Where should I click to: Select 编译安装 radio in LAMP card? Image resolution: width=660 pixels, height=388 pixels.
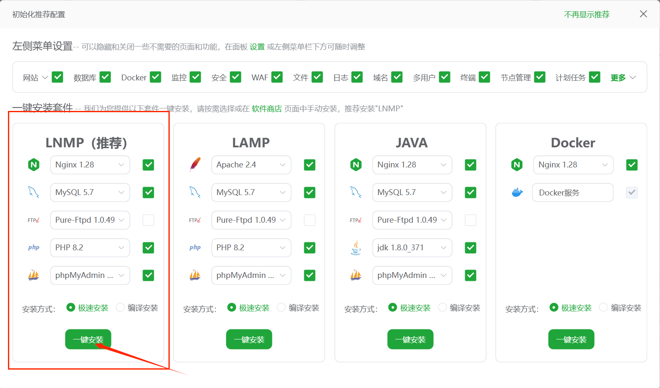[281, 308]
